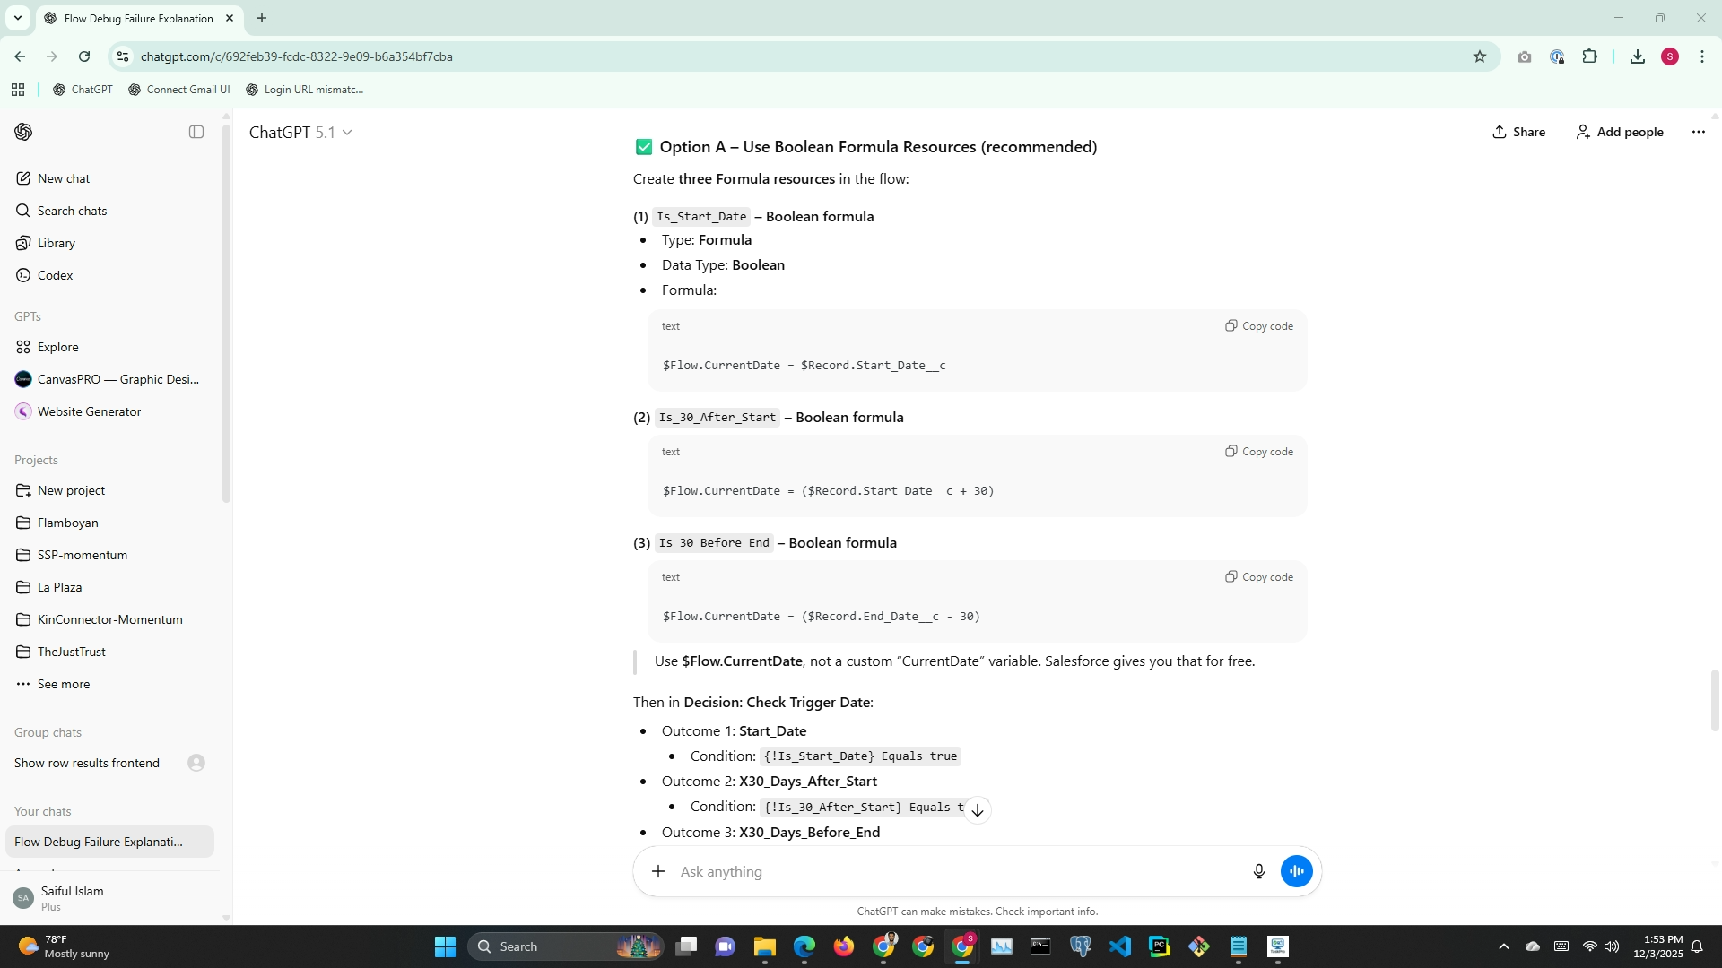Open the ChatGPT 5.1 model selector dropdown
This screenshot has width=1722, height=968.
coord(300,133)
